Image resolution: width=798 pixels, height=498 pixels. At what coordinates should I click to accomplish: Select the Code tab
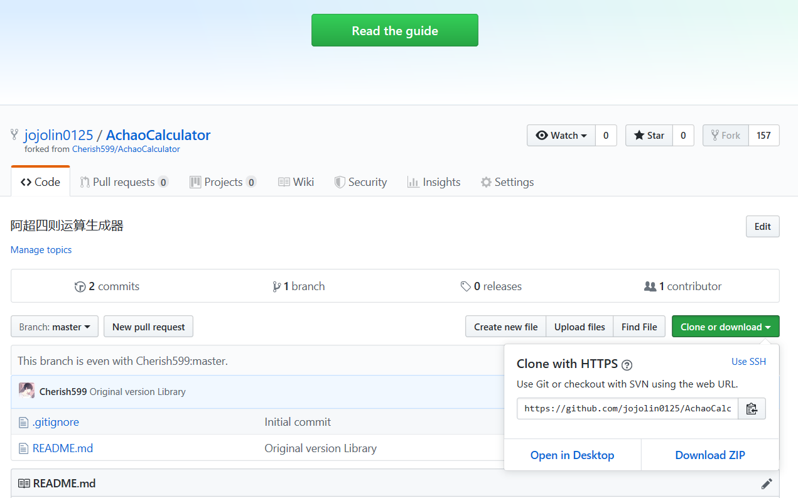40,182
